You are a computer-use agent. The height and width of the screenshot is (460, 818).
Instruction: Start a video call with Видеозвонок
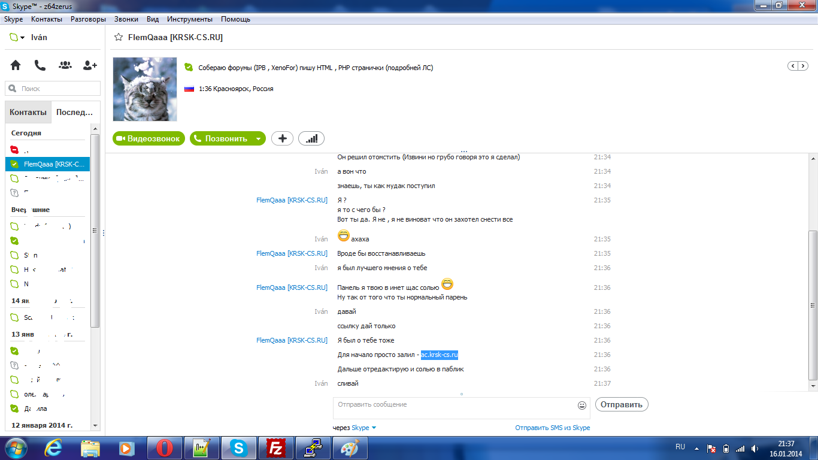click(x=149, y=138)
